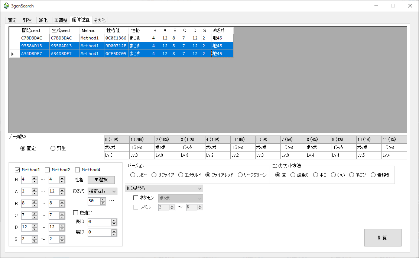Open the ID調整 tab
The image size is (419, 258).
[x=61, y=20]
